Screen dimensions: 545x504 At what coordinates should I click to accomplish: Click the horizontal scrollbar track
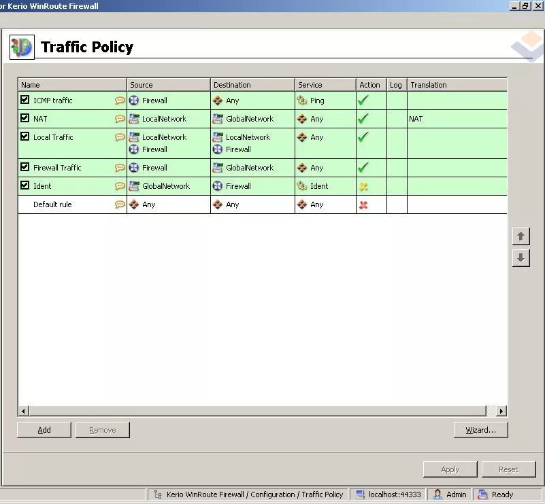pos(257,411)
